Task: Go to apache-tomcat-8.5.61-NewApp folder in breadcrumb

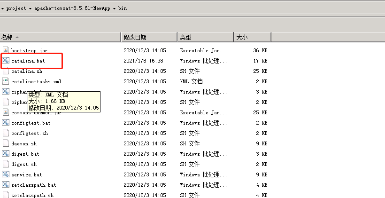Action: coord(72,8)
